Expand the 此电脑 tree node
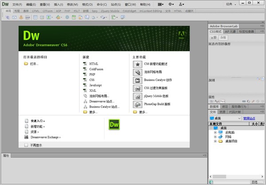266x185 pixels. pyautogui.click(x=215, y=132)
